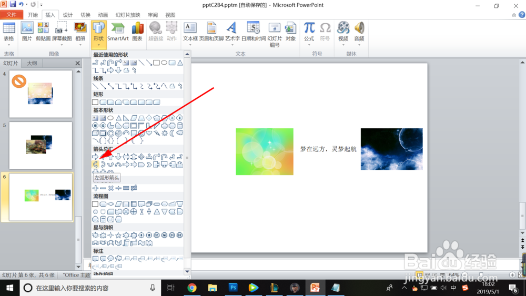526x296 pixels.
Task: Select the plus equation shape
Action: [95, 188]
